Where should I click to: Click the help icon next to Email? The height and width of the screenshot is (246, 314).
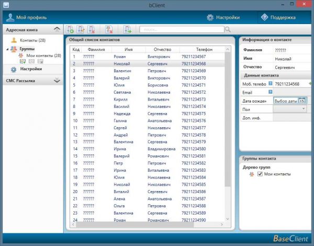pos(271,92)
